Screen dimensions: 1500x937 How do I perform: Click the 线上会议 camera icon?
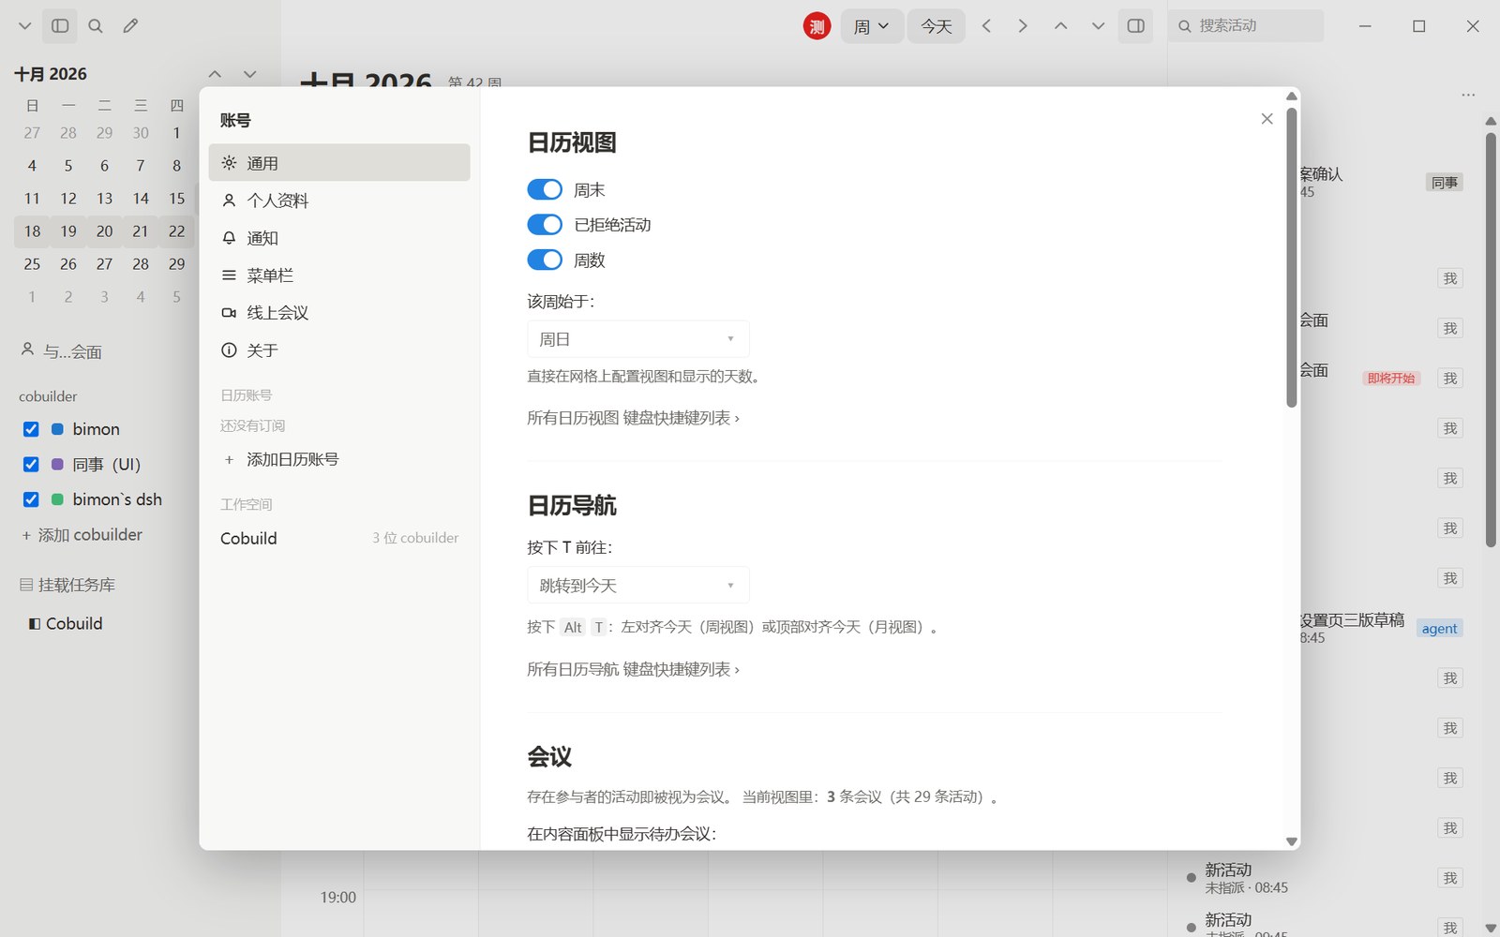229,313
